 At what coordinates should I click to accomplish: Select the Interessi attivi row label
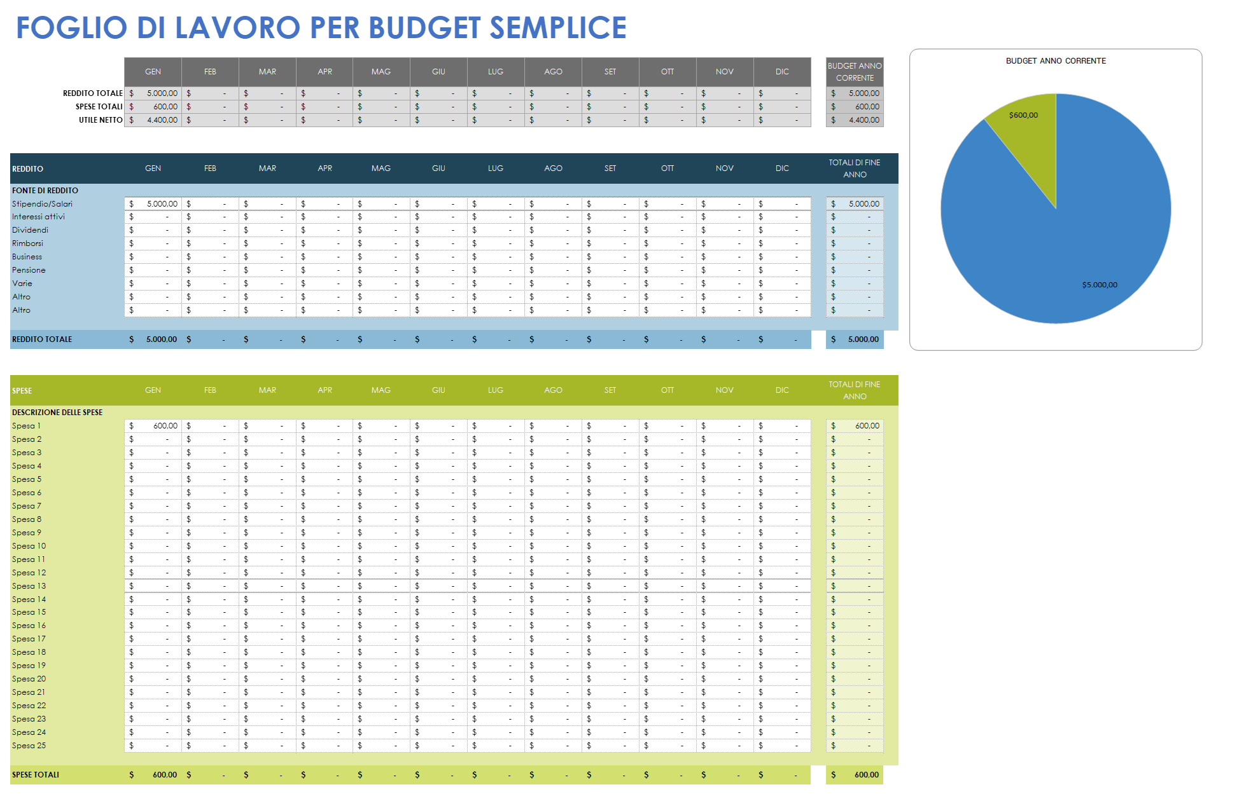click(x=38, y=217)
